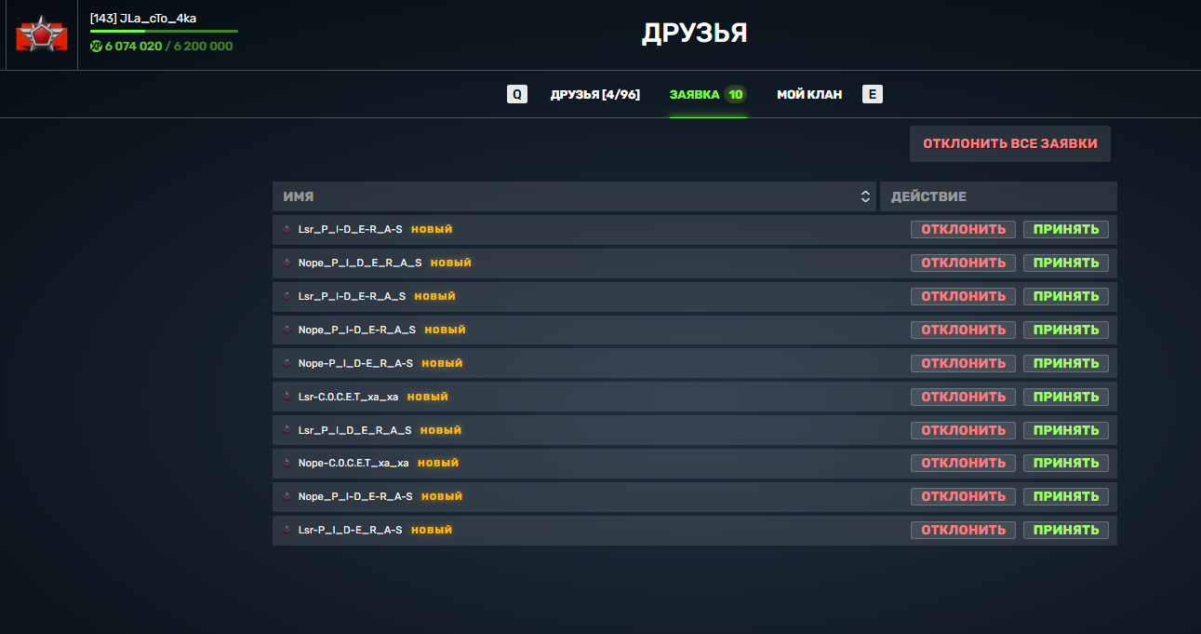Viewport: 1201px width, 634px height.
Task: Click rank icon beside Nope-C.O.C.E.T_xa_xa
Action: pos(287,463)
